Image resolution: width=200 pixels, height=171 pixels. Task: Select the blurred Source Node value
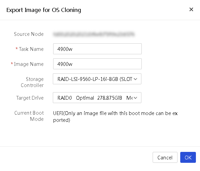click(94, 34)
